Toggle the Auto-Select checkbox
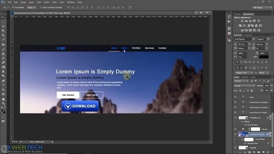Screen dimensions: 274x154 click(13, 8)
